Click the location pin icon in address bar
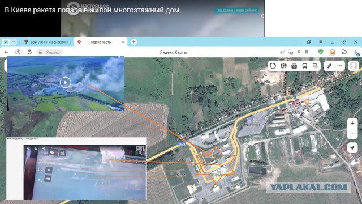This screenshot has height=204, width=362. coord(299,52)
